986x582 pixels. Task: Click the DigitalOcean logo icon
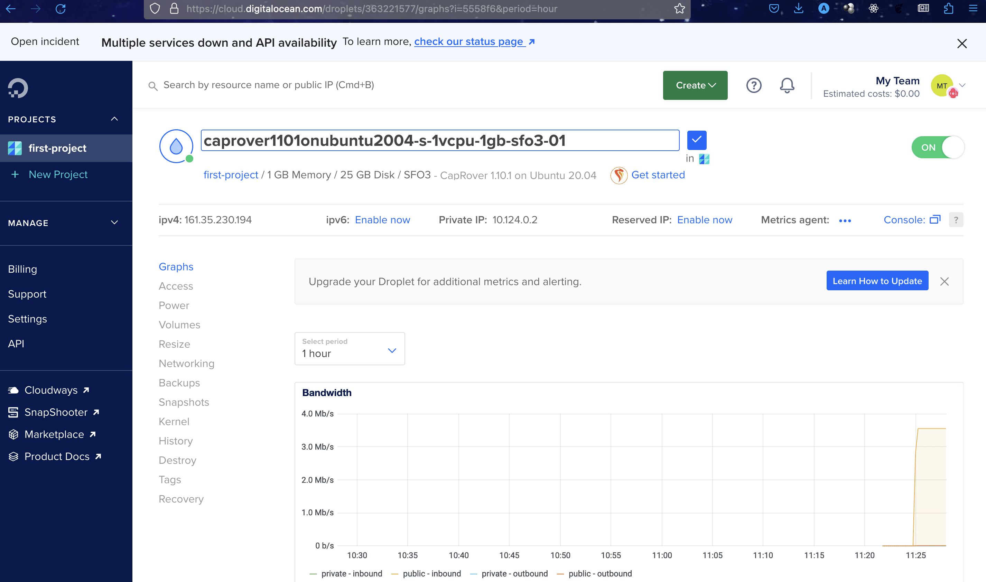click(x=18, y=88)
